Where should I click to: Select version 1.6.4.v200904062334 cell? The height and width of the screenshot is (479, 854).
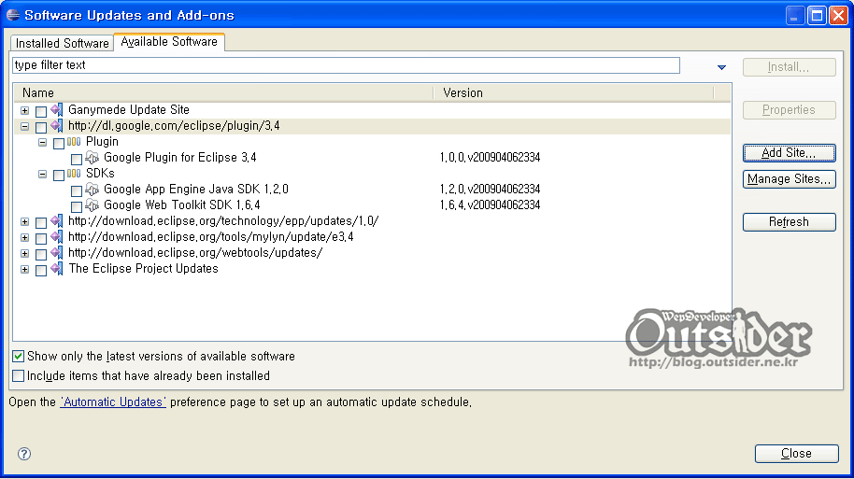click(x=490, y=204)
